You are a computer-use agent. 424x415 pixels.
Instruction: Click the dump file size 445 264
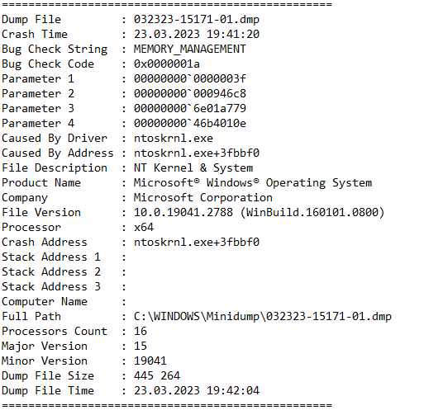[157, 376]
